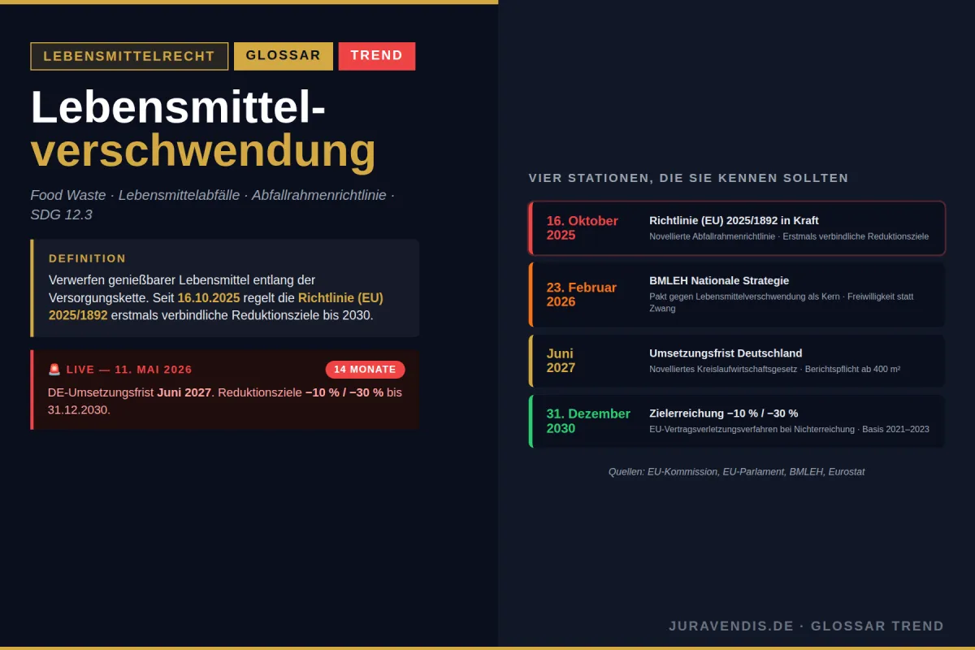Click the red TREND badge
This screenshot has height=650, width=975.
point(377,56)
